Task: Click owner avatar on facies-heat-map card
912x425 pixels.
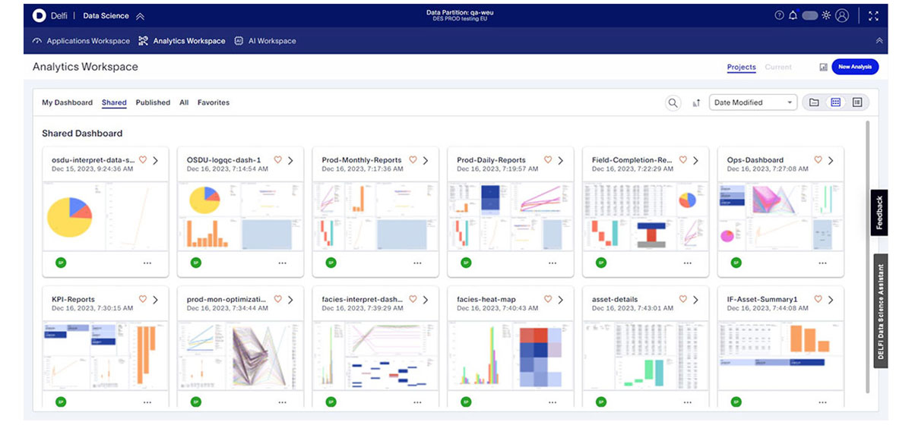Action: pyautogui.click(x=466, y=401)
